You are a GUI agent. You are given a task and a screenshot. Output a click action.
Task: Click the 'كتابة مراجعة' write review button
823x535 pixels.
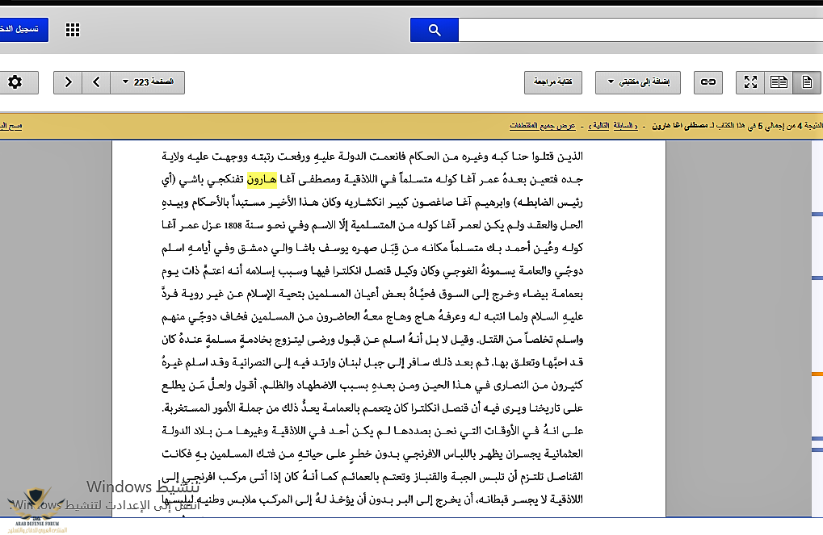553,82
